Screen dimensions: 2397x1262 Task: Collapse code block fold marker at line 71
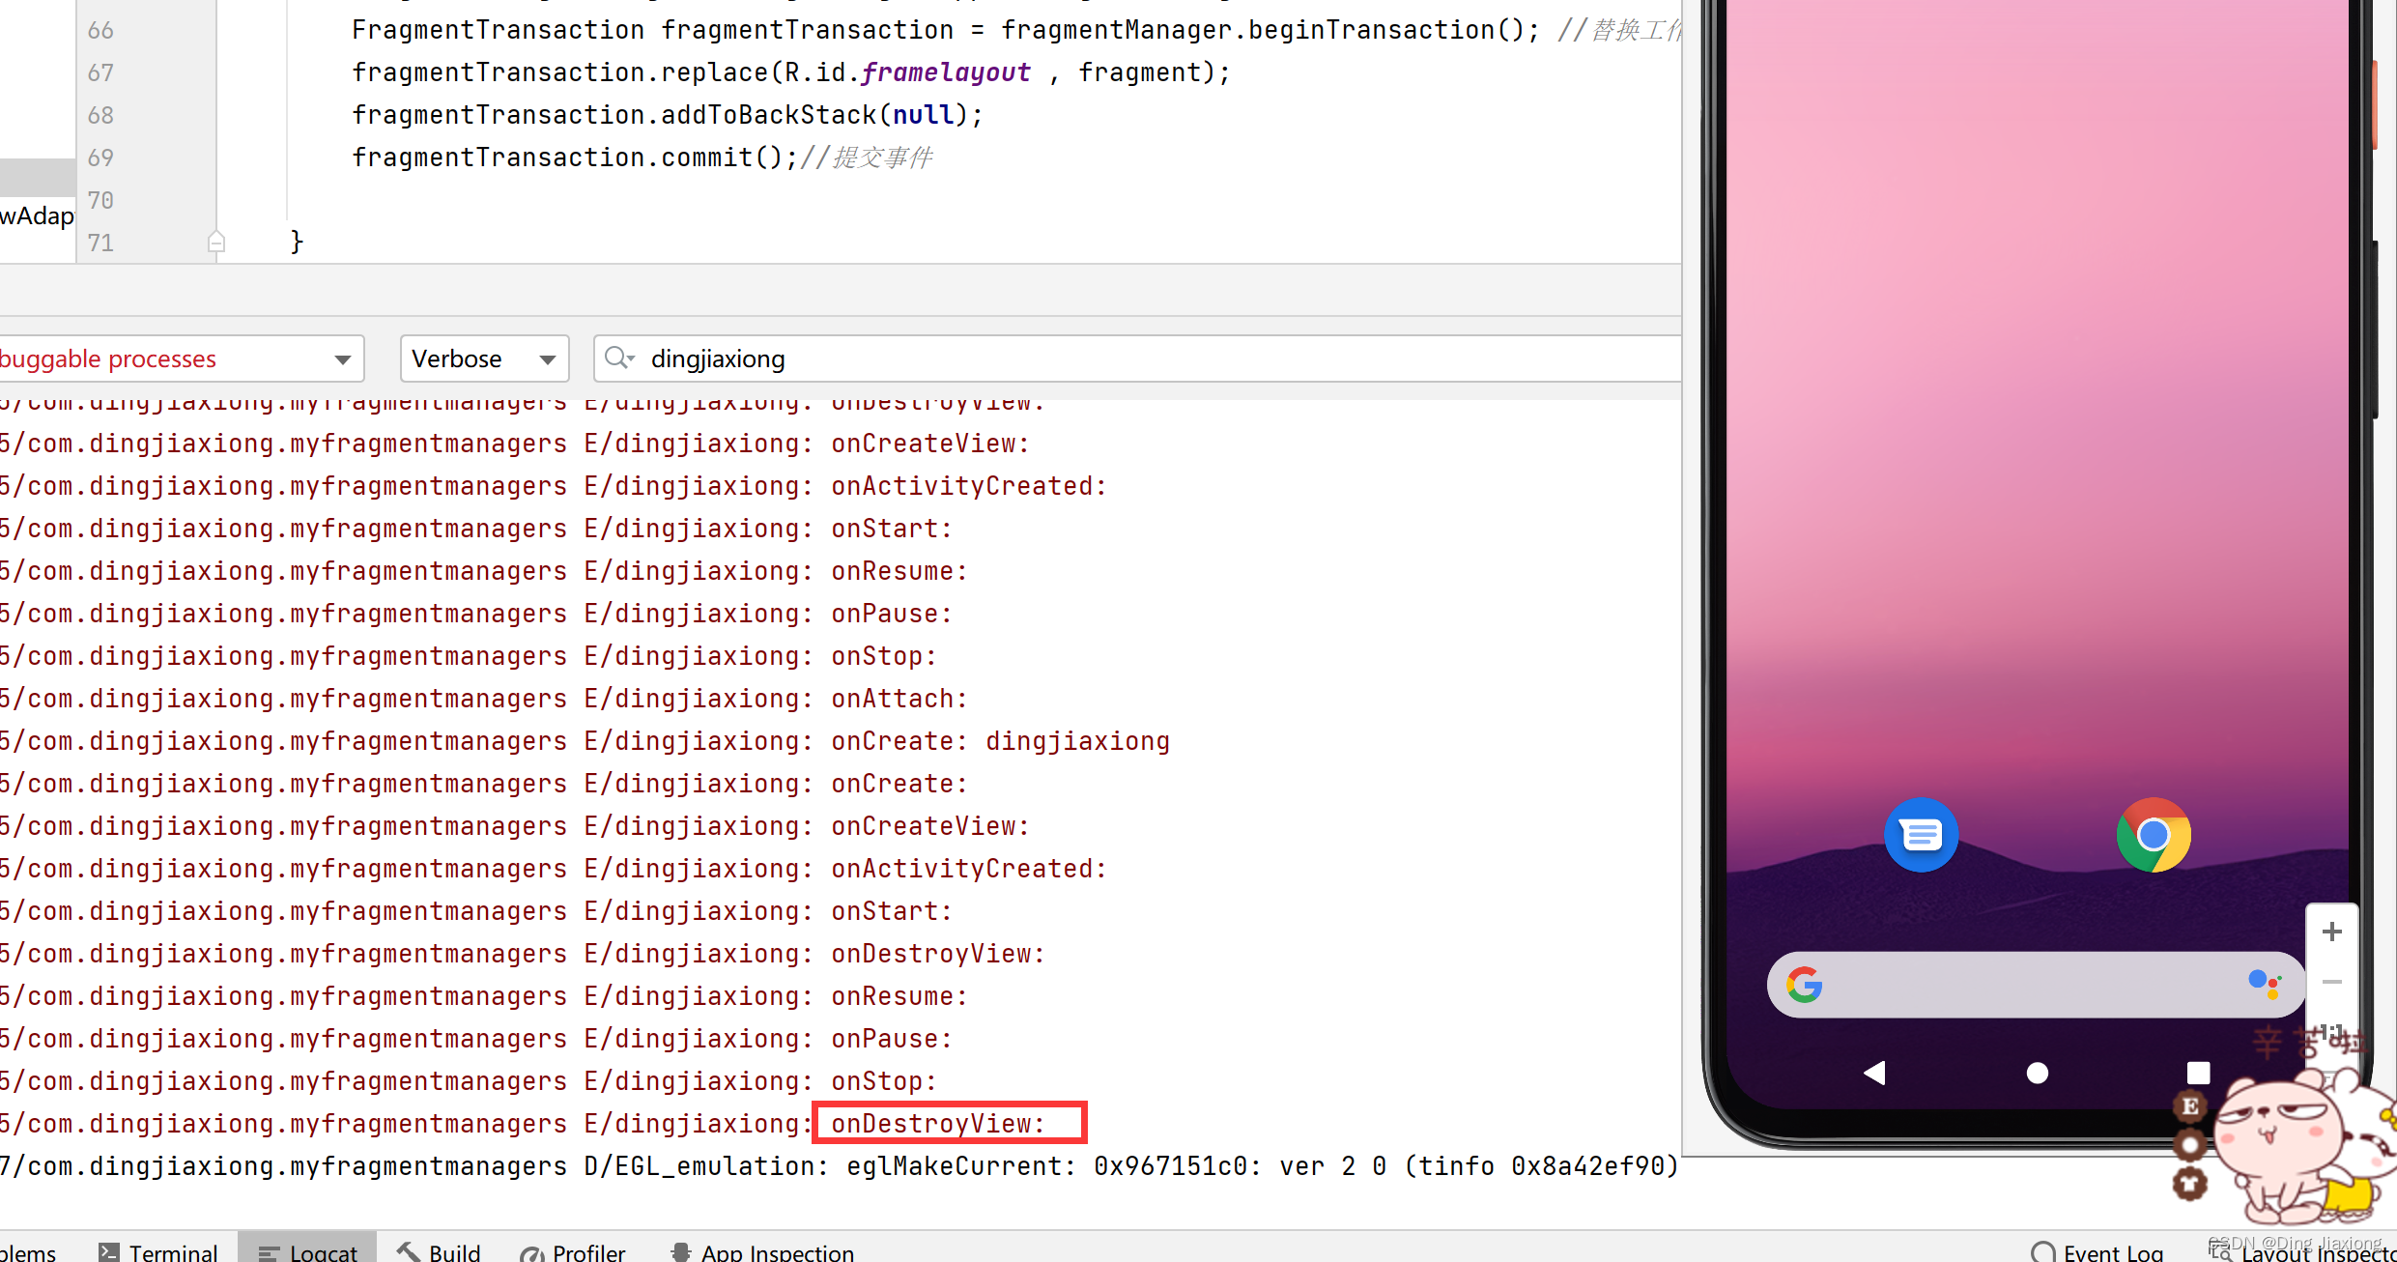(x=216, y=242)
